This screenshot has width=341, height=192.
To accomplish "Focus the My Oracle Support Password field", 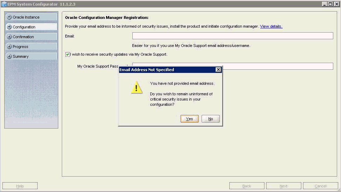I will (277, 66).
